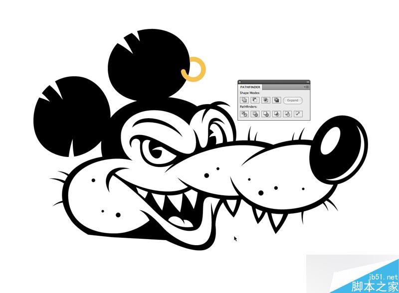399x293 pixels.
Task: Apply Exclude shape mode
Action: [277, 100]
